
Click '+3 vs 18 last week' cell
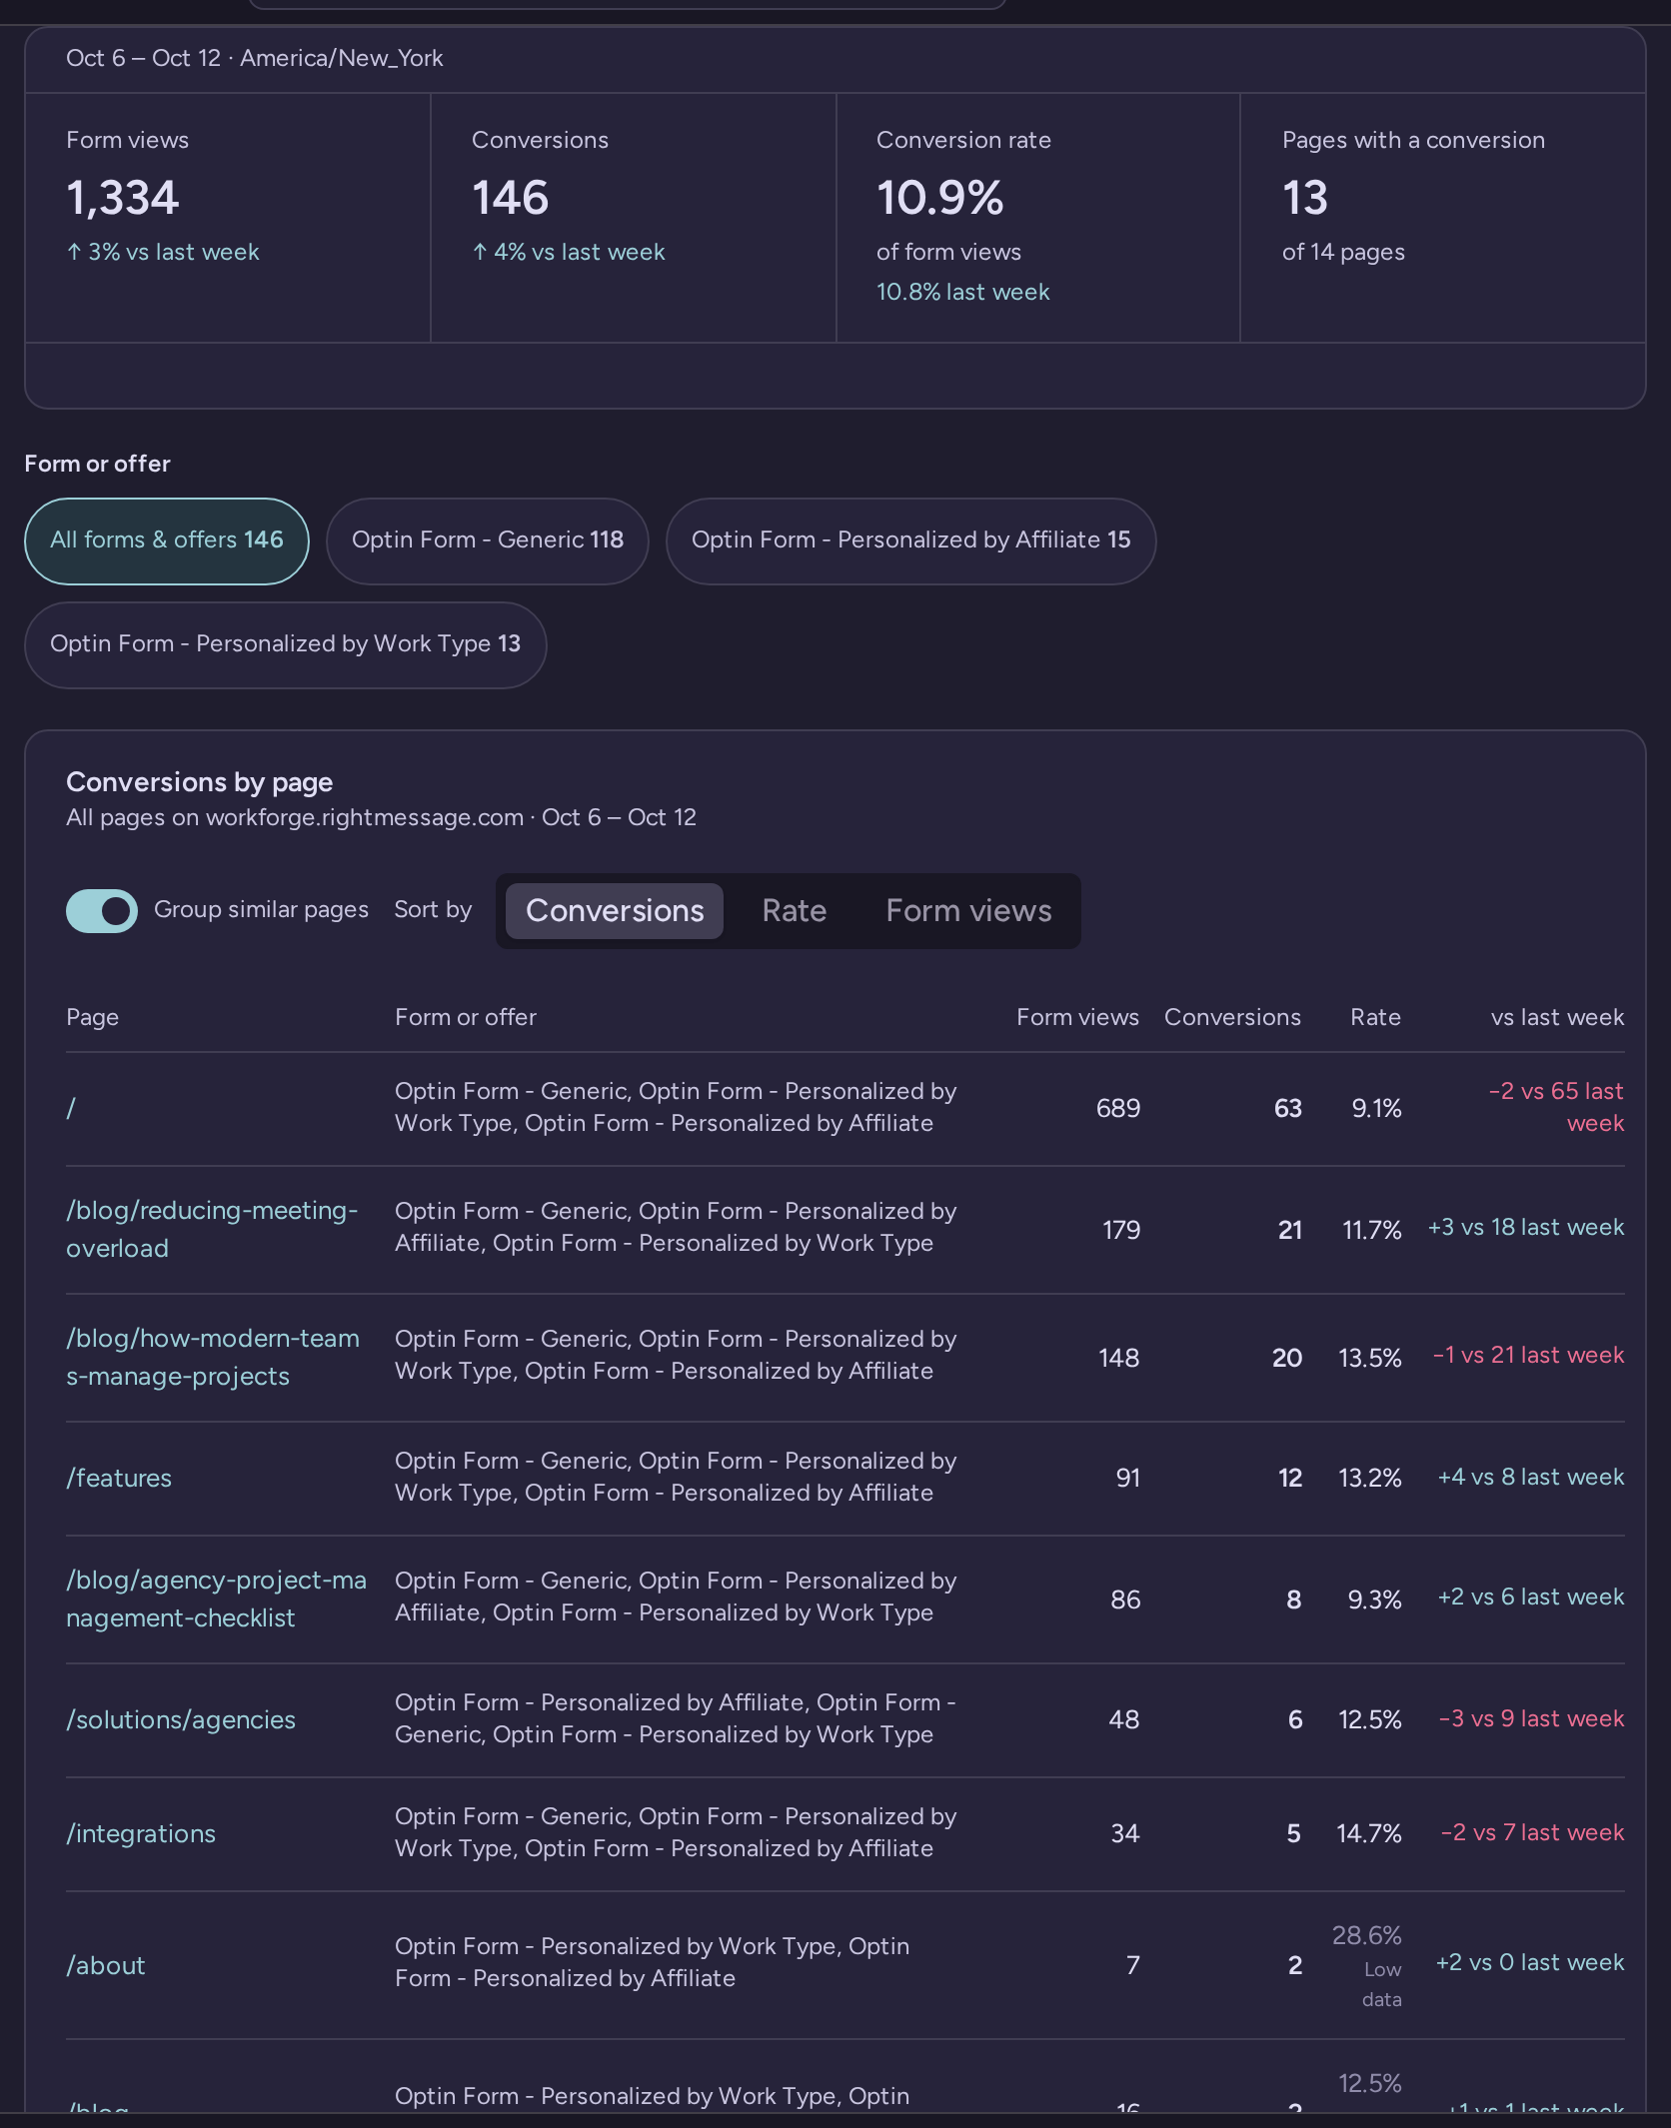1526,1227
